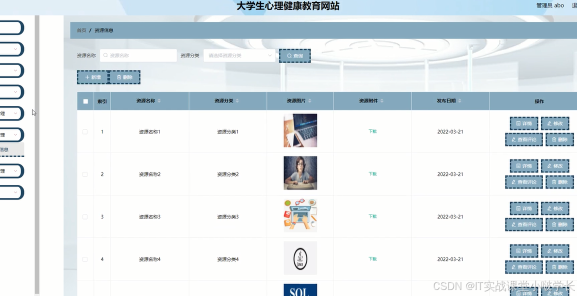Click 修改 for row 资源名称2
The width and height of the screenshot is (577, 296).
(x=555, y=166)
